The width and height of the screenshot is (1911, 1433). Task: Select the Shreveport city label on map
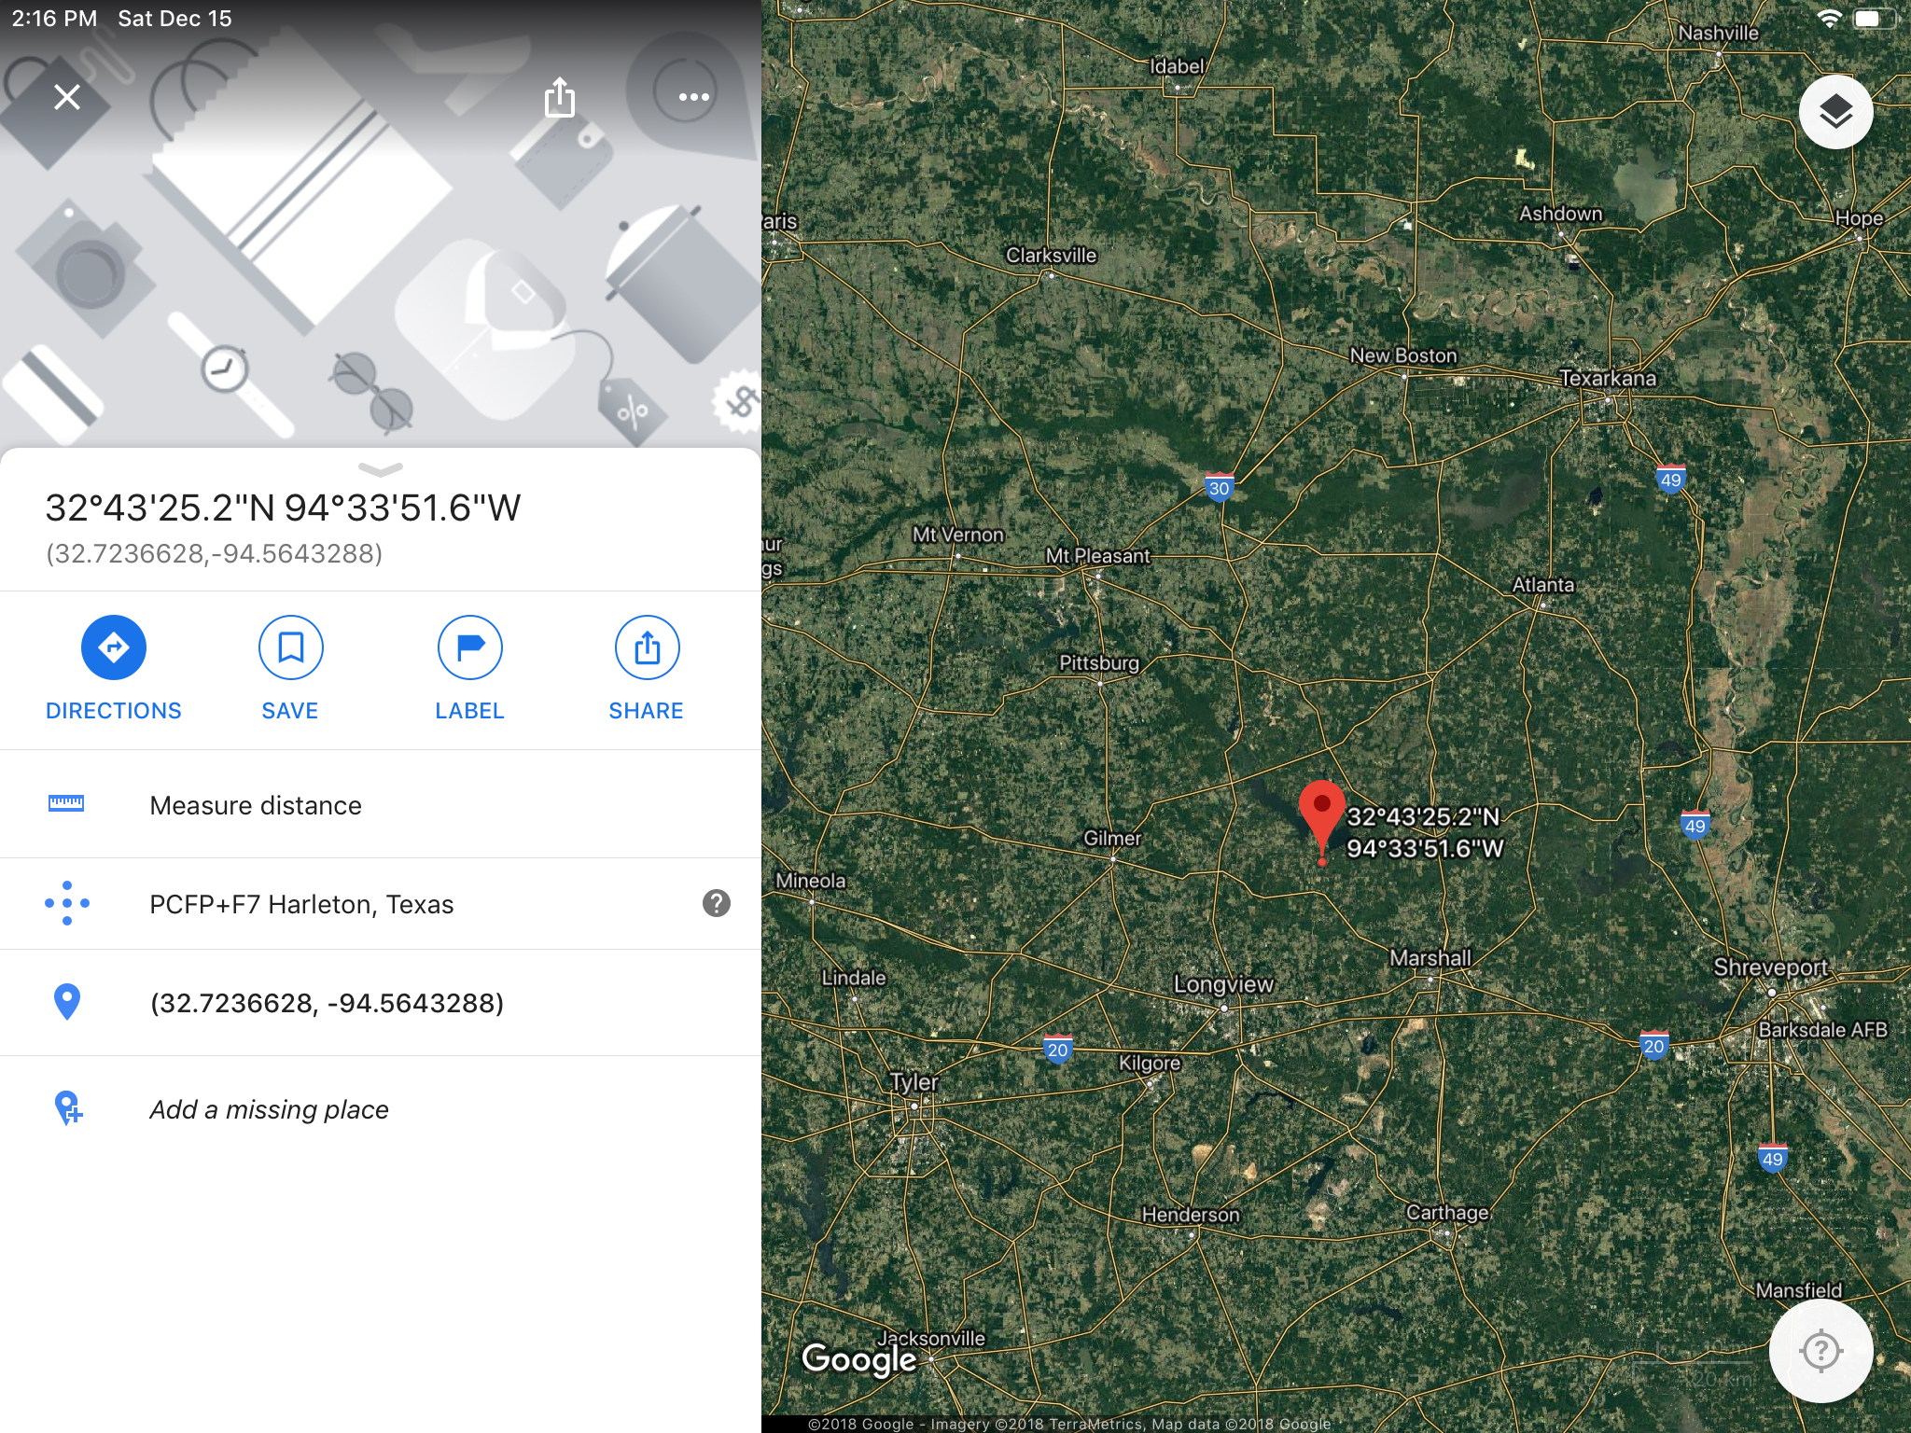click(x=1769, y=967)
